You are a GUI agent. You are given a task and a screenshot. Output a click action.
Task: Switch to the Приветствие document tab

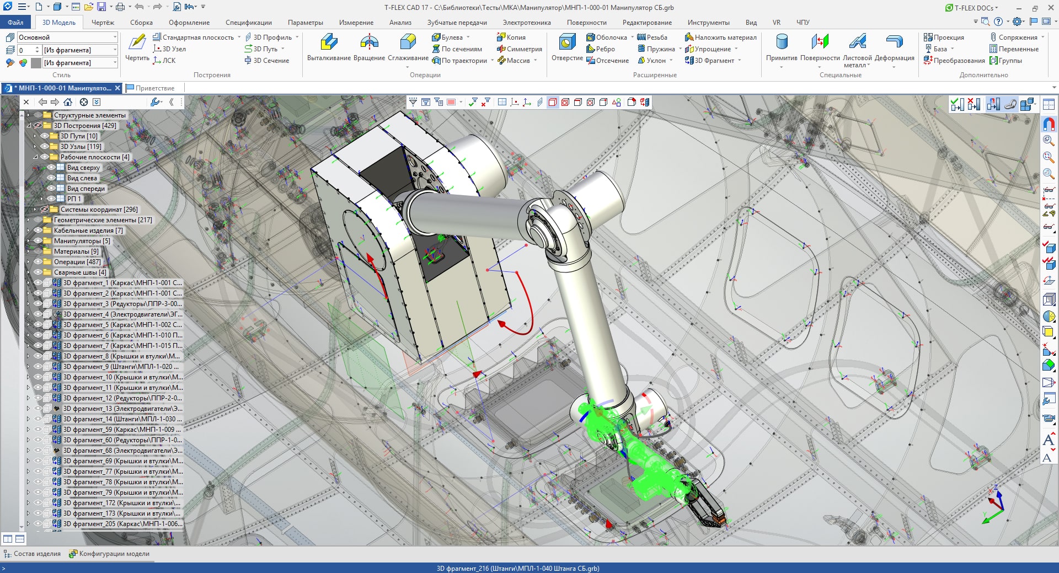pyautogui.click(x=151, y=88)
